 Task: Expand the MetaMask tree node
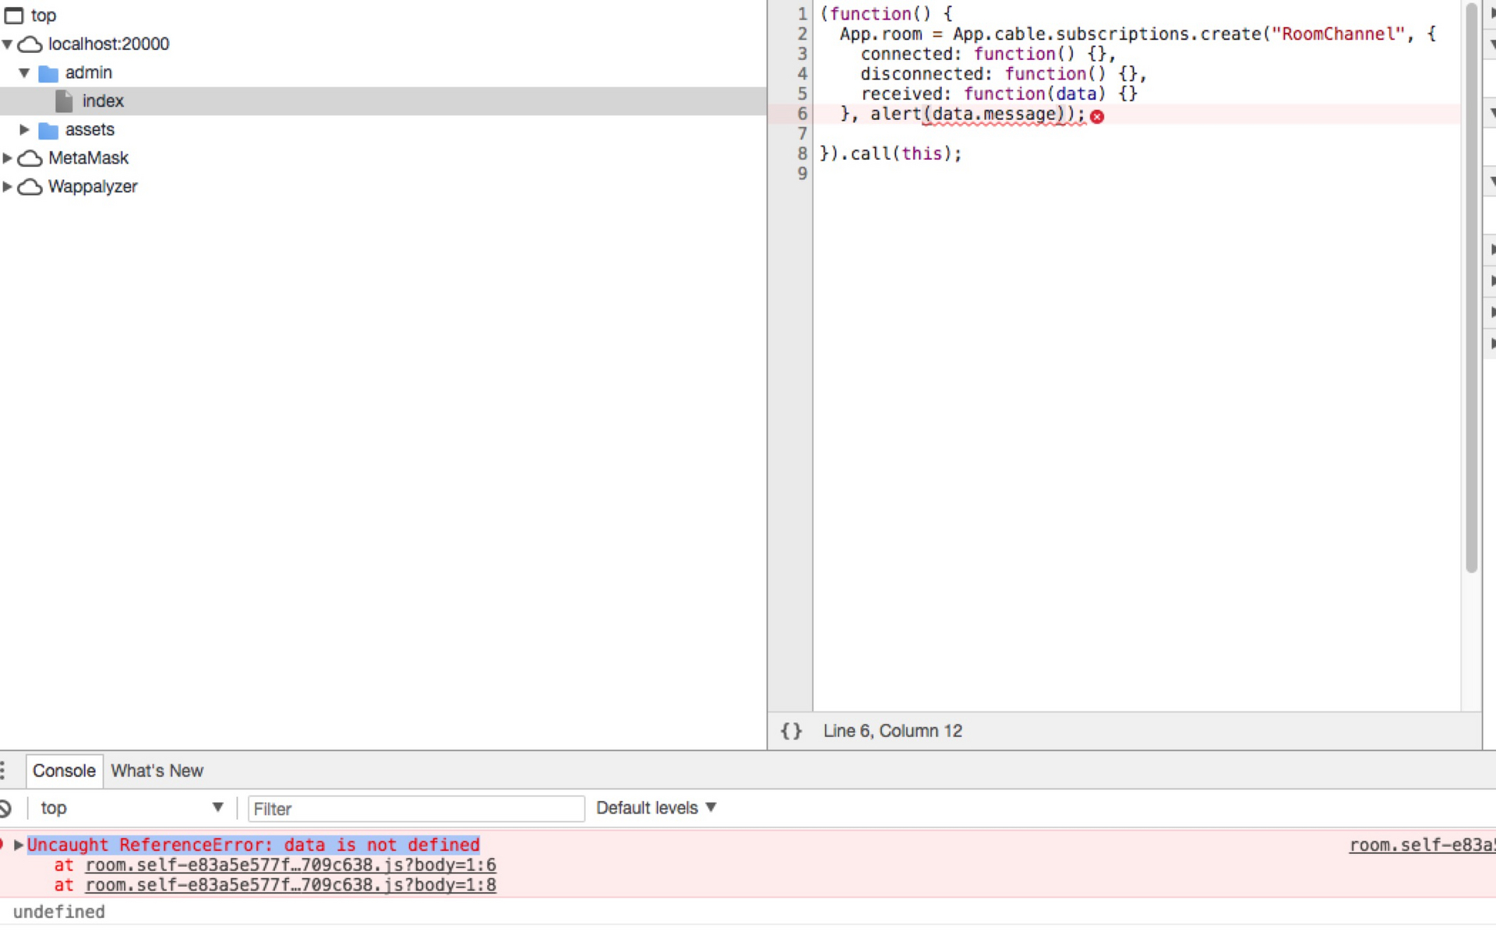pyautogui.click(x=8, y=158)
